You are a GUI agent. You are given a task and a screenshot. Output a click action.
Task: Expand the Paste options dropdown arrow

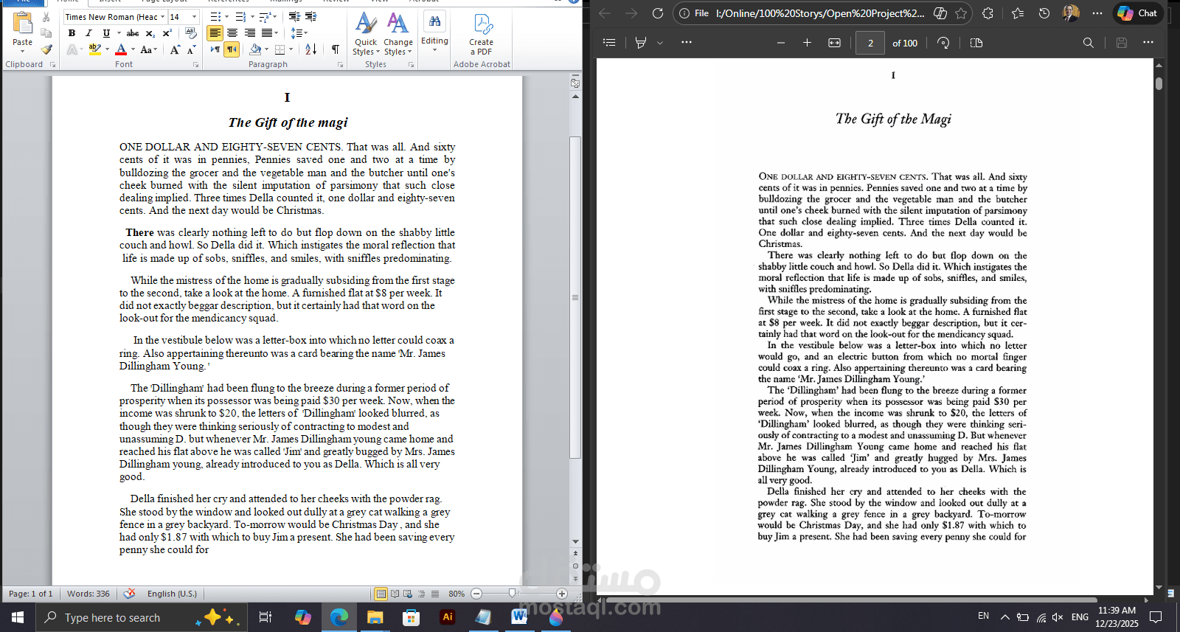point(22,52)
